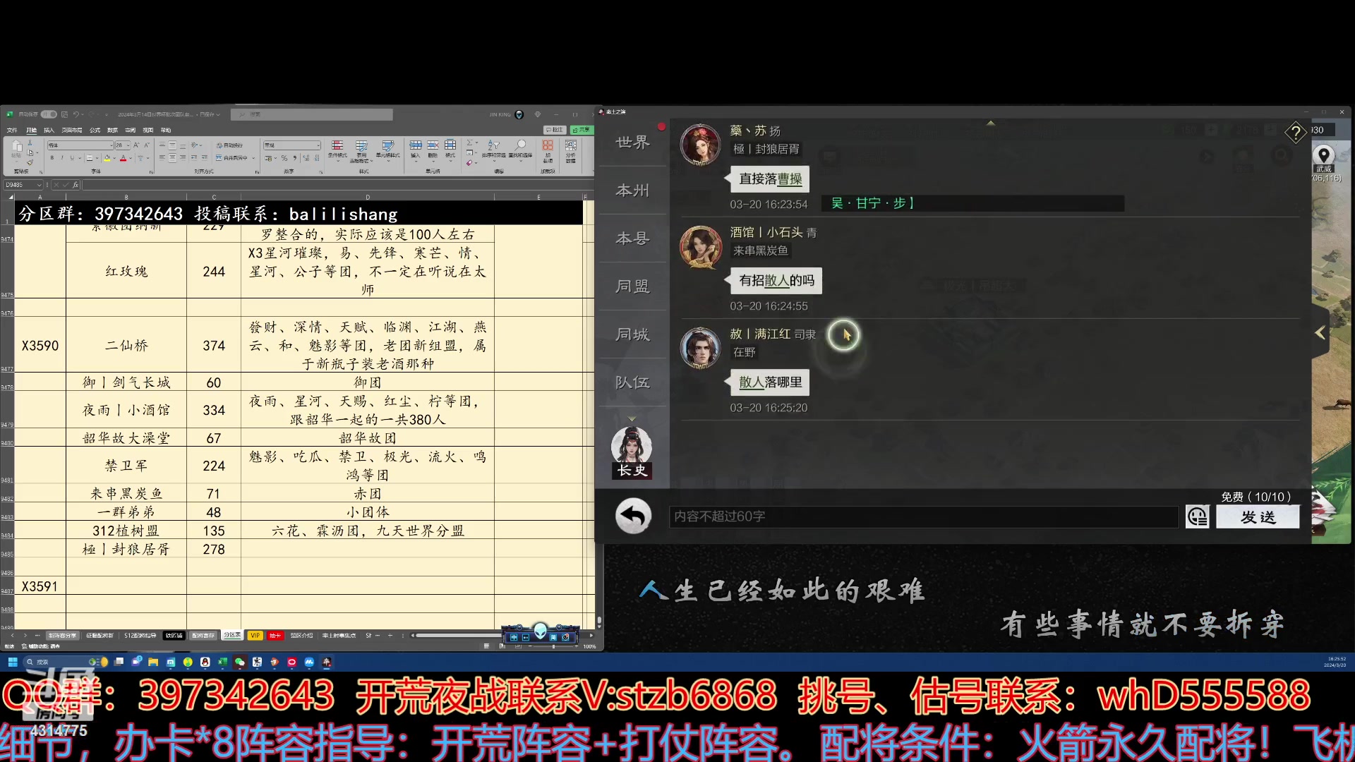Viewport: 1355px width, 762px height.
Task: Open the 公式 ribbon tab
Action: pos(95,131)
